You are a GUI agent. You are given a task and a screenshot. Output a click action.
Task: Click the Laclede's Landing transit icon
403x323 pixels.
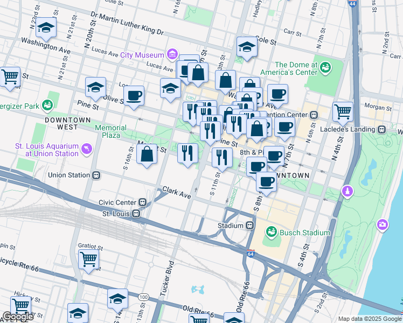point(381,129)
